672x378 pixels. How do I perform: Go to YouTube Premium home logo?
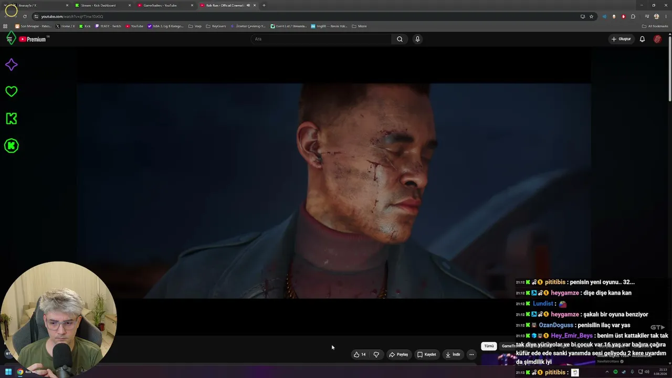(33, 39)
